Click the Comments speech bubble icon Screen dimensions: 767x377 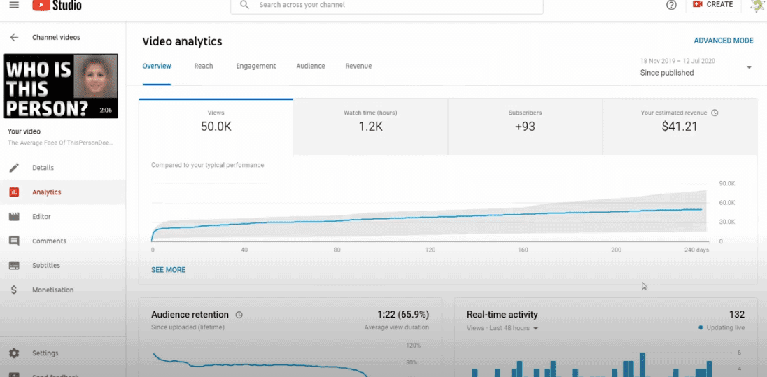click(14, 241)
